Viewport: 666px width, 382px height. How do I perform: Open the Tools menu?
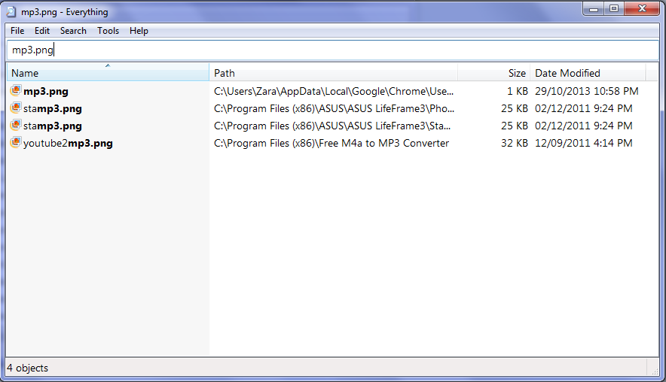coord(108,31)
